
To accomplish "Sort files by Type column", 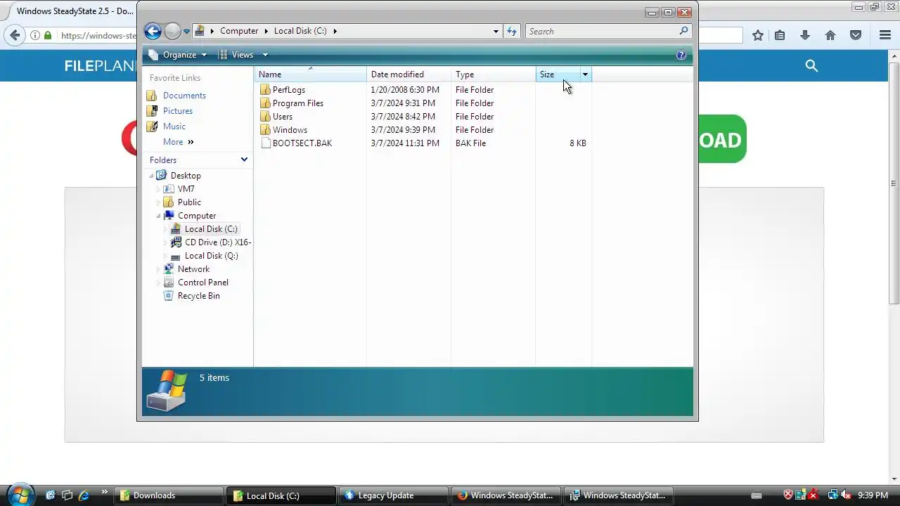I will point(493,74).
